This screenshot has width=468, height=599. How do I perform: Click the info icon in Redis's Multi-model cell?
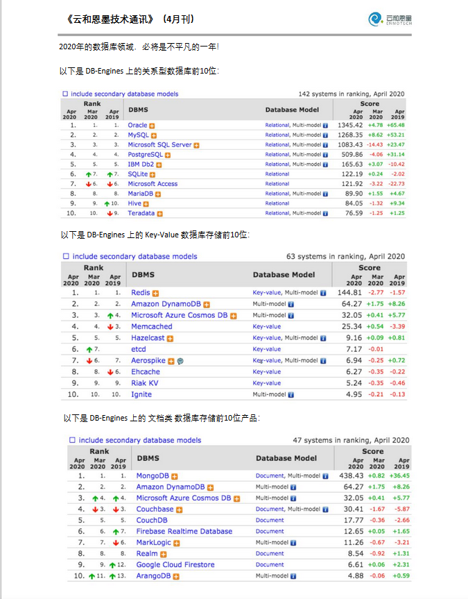point(323,293)
